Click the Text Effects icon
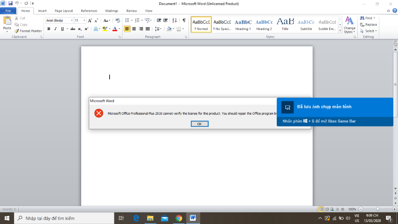 pos(96,29)
